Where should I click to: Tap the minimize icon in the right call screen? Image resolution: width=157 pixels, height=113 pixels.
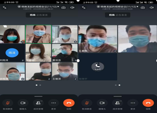point(84,7)
